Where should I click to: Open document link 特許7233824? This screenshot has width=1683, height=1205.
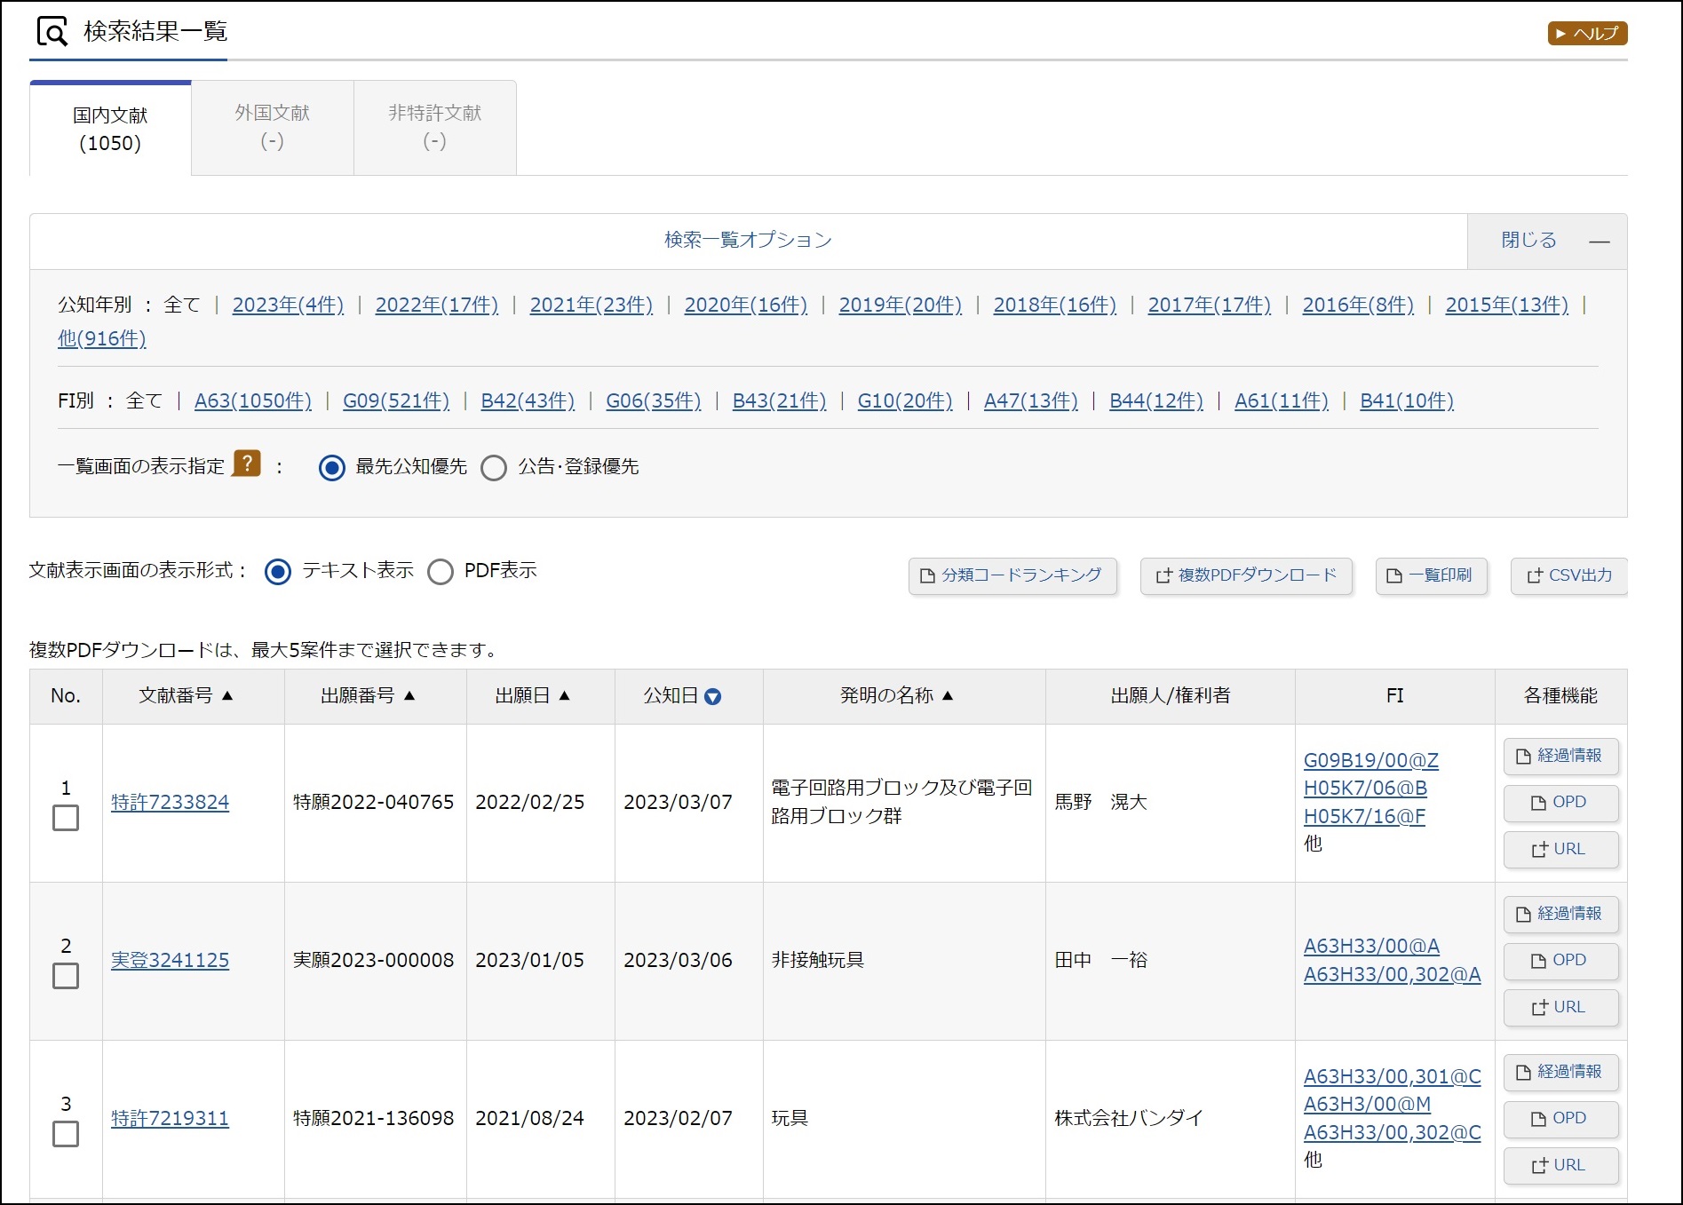170,802
